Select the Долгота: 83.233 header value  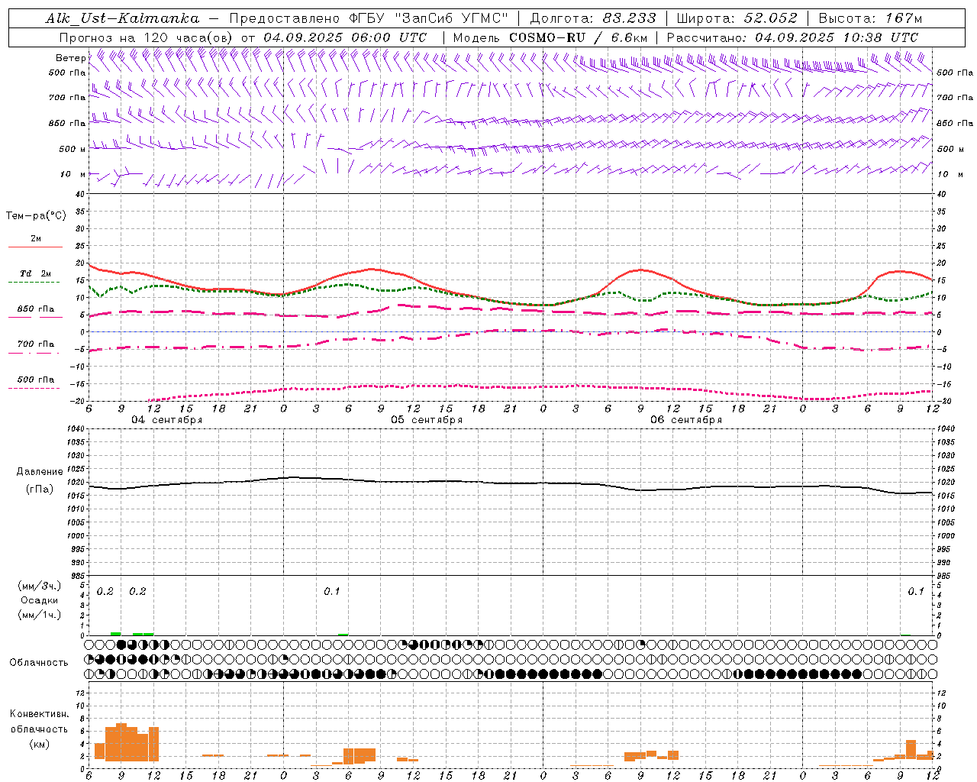(x=593, y=18)
